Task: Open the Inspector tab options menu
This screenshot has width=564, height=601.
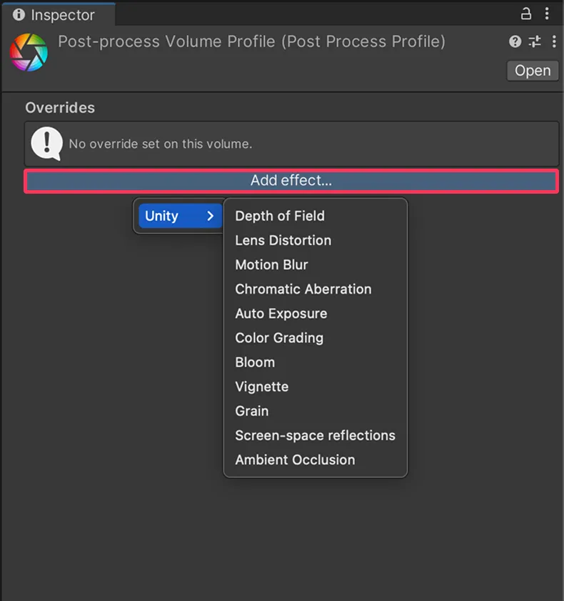Action: click(547, 14)
